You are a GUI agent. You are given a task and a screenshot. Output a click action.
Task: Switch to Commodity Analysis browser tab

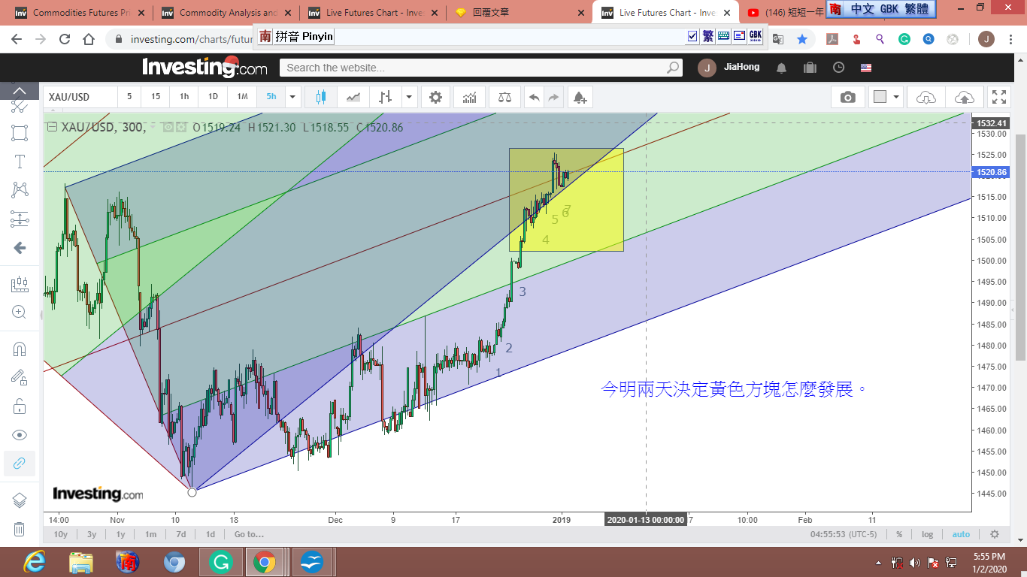[224, 13]
